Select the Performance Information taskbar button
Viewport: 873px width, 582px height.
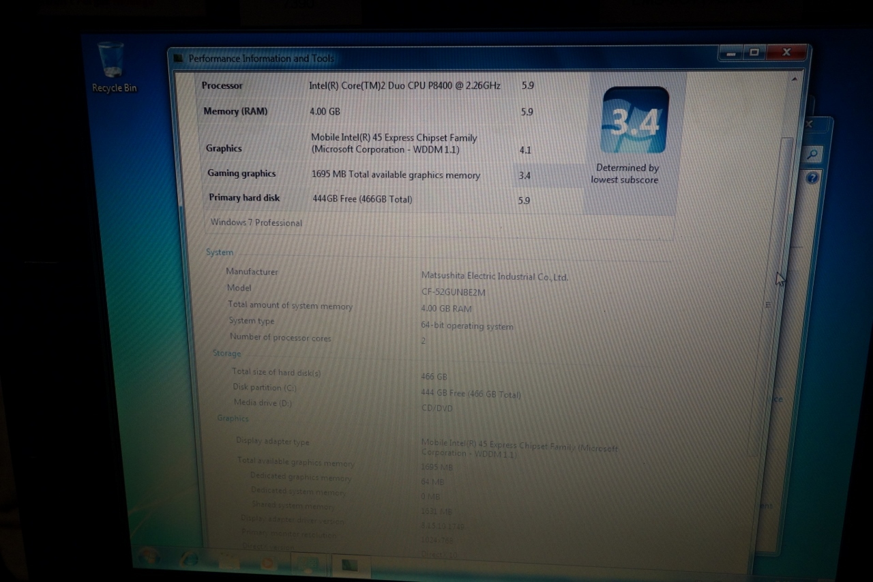pyautogui.click(x=350, y=566)
